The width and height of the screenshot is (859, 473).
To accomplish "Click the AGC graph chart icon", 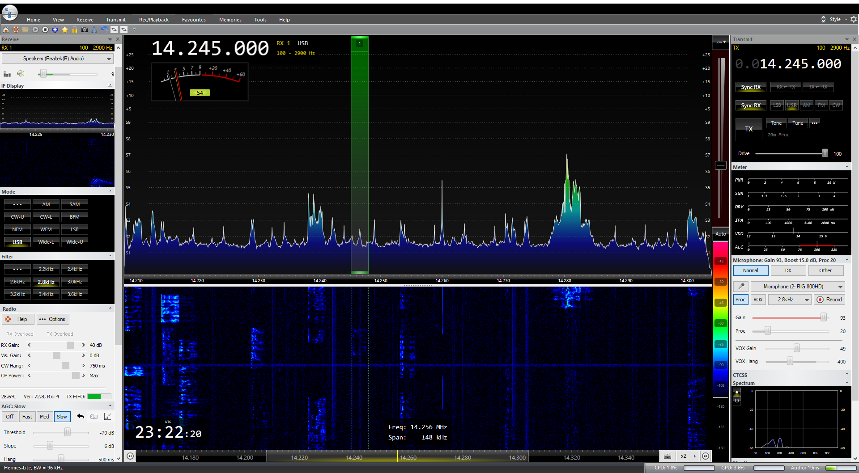I will pyautogui.click(x=107, y=417).
